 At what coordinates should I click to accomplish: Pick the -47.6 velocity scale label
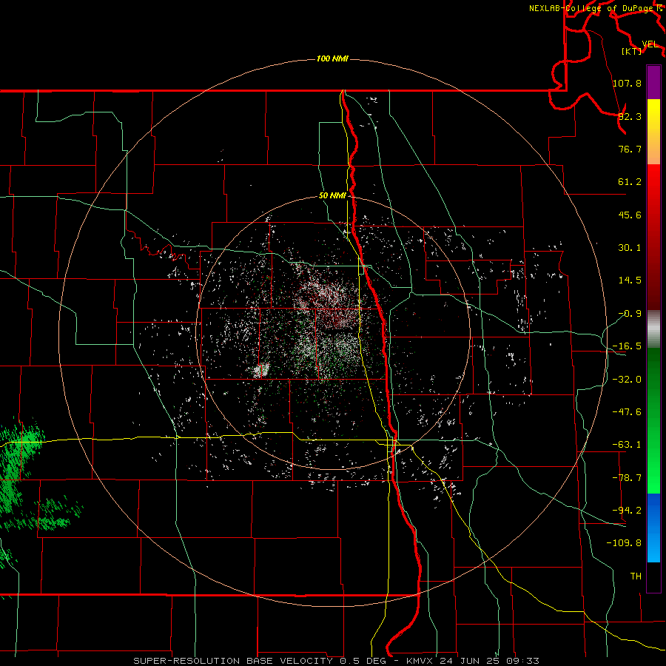pos(627,412)
